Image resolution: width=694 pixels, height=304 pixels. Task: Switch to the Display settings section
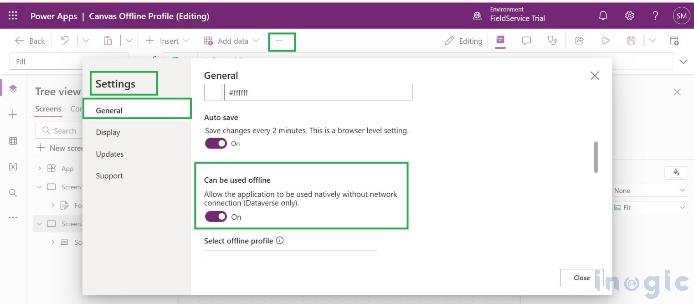coord(108,132)
